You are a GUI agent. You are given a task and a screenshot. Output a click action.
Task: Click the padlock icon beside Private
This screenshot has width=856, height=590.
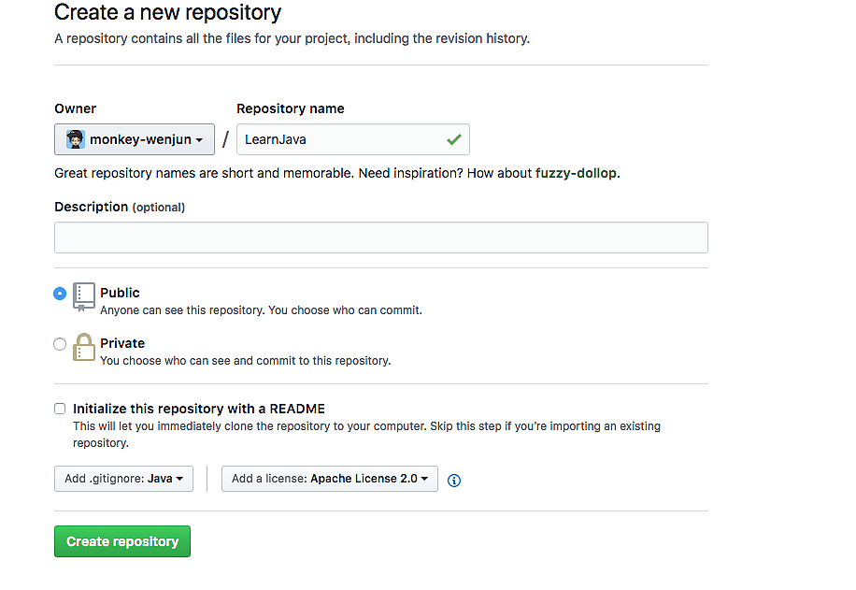[84, 347]
